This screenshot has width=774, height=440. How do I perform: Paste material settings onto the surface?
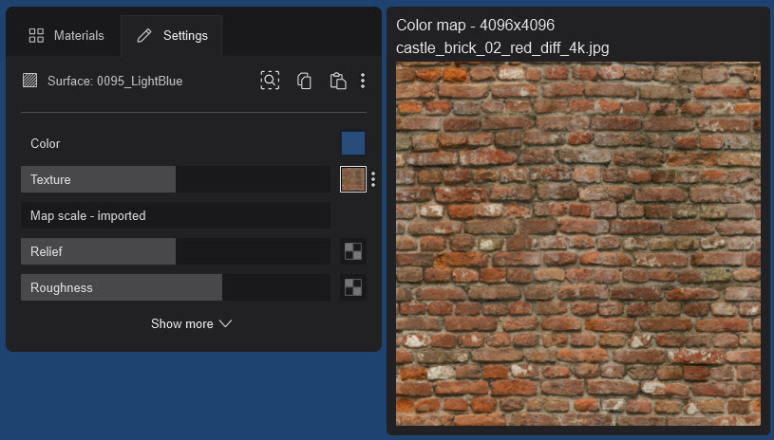coord(338,81)
